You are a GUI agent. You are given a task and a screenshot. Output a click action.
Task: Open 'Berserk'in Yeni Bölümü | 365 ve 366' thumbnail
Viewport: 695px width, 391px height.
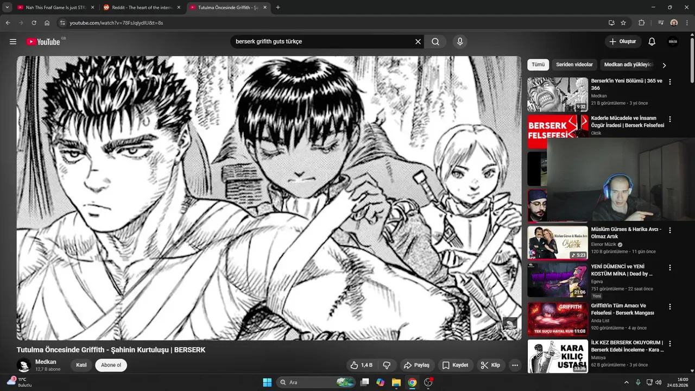[558, 94]
